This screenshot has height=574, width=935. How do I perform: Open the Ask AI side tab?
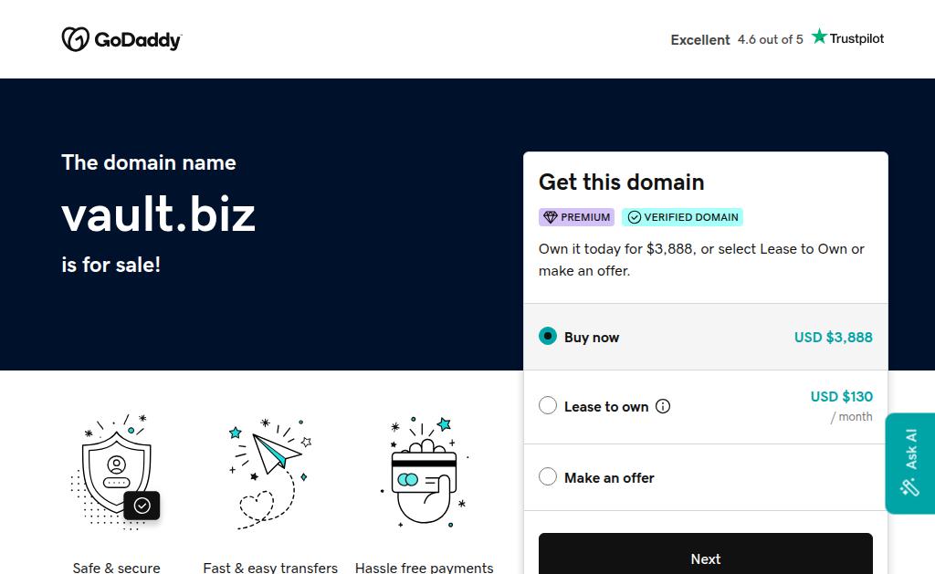tap(910, 463)
